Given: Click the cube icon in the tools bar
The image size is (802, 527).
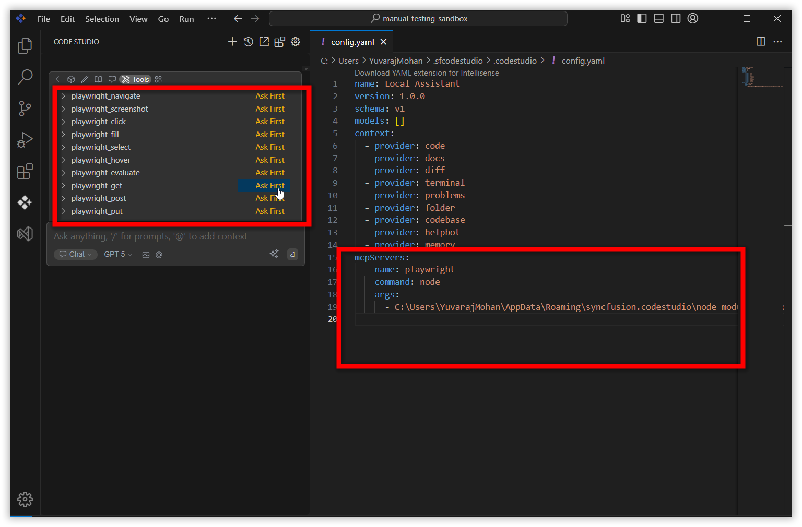Looking at the screenshot, I should click(x=71, y=79).
